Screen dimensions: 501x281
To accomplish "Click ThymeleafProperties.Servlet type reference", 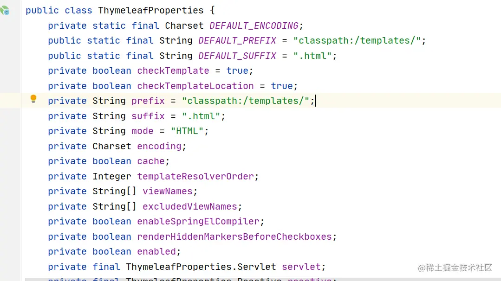I will [x=201, y=267].
